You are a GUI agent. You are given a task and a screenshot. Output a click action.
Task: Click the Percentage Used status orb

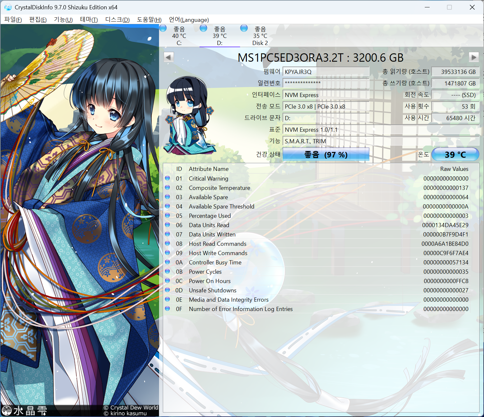click(167, 215)
